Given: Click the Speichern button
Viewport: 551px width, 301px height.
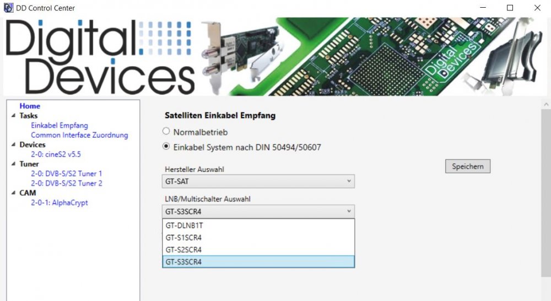Looking at the screenshot, I should coord(468,166).
